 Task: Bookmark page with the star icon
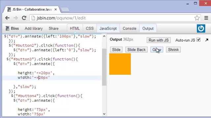(x=197, y=18)
